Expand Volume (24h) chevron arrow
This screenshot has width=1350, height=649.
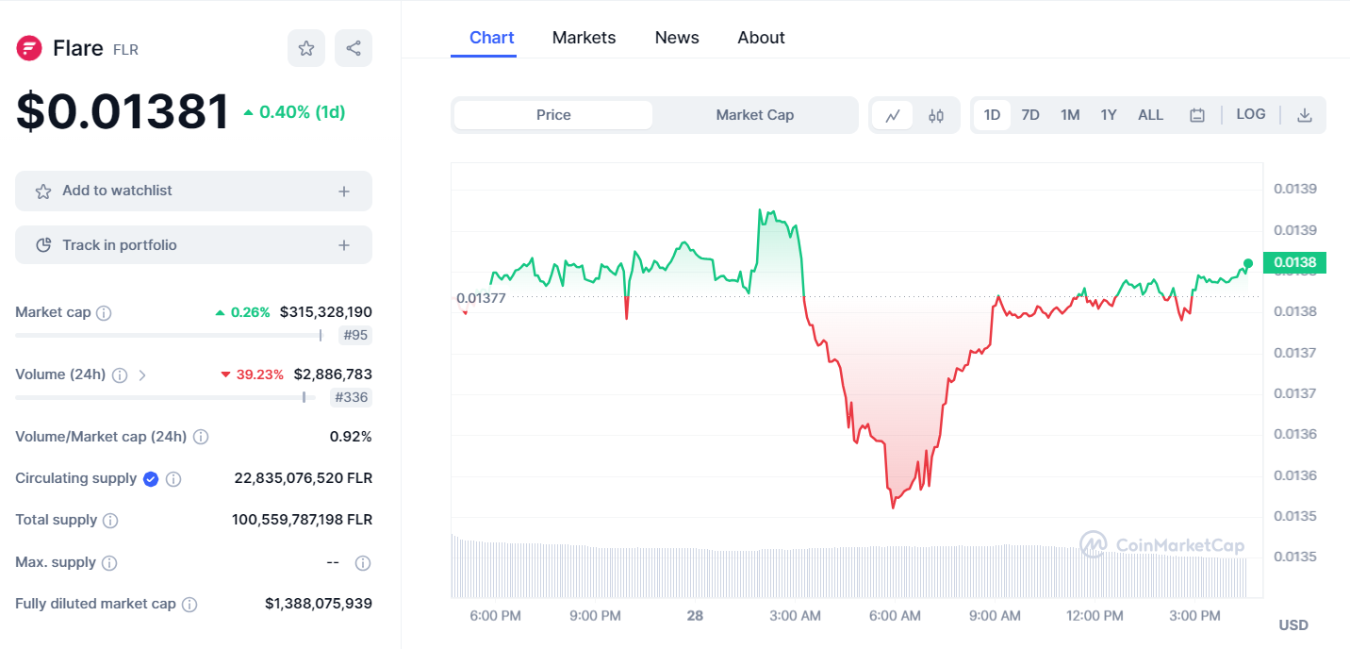pyautogui.click(x=142, y=375)
